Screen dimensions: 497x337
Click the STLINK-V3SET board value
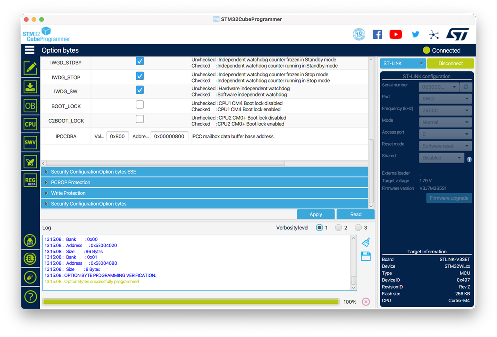(x=455, y=260)
